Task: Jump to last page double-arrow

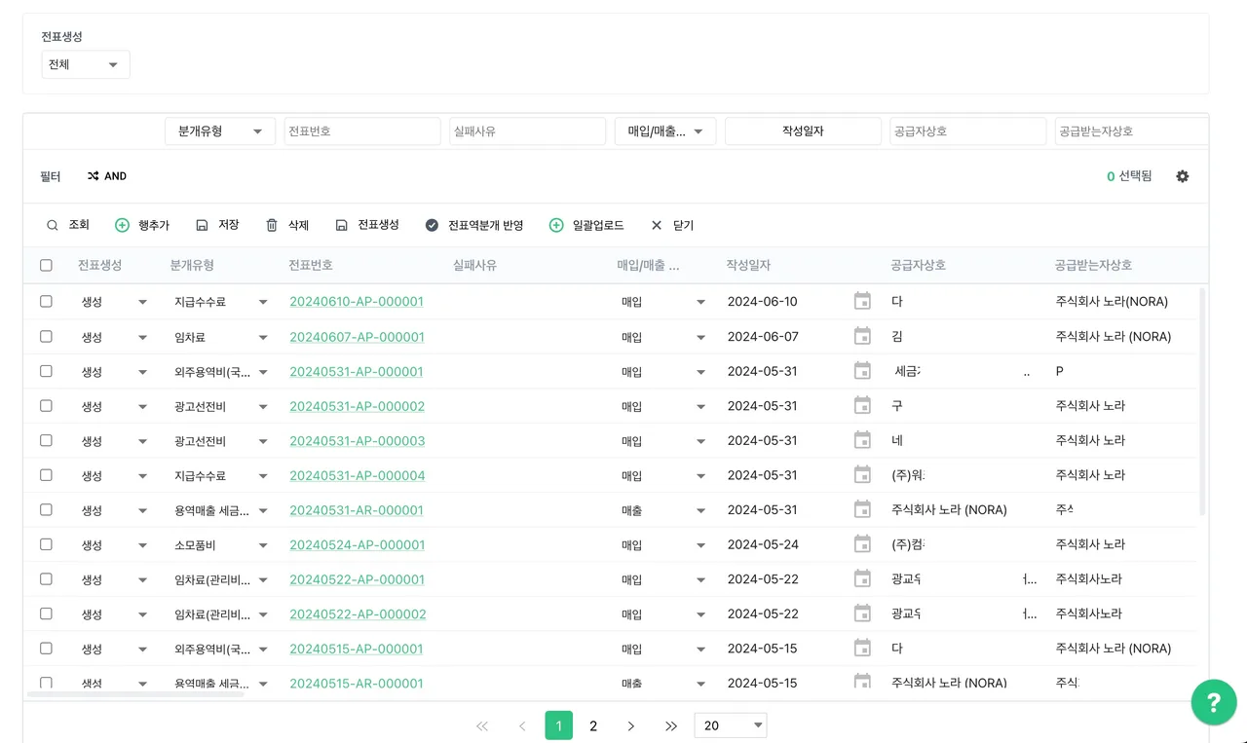Action: tap(670, 725)
